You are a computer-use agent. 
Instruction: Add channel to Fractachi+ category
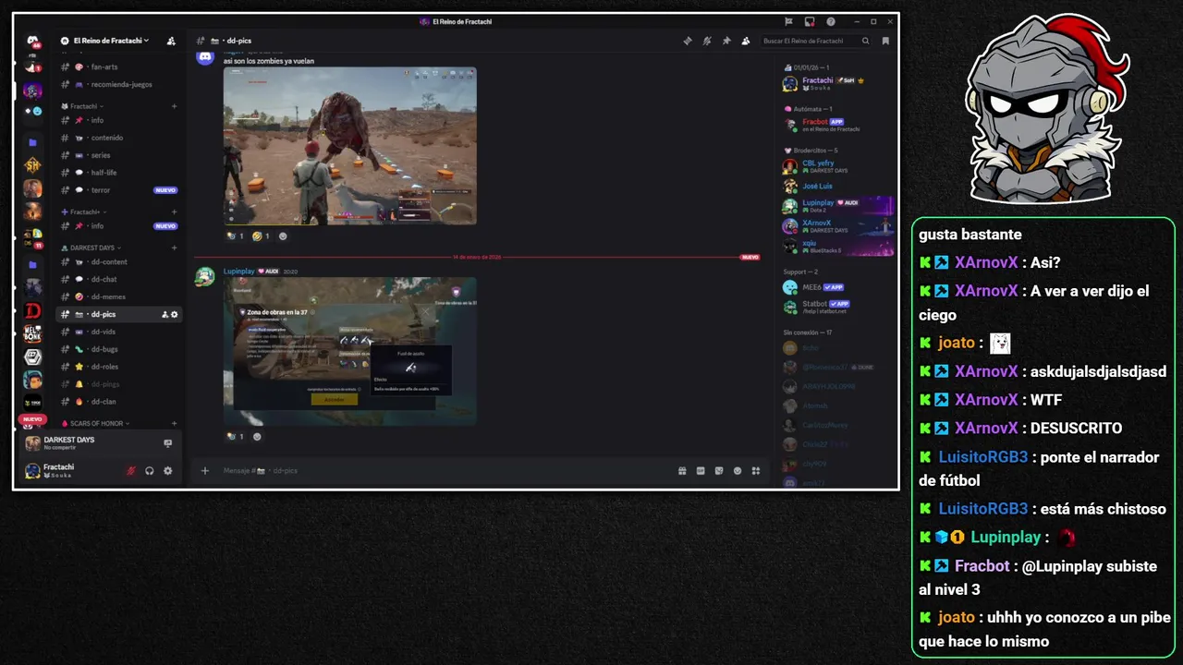point(174,212)
